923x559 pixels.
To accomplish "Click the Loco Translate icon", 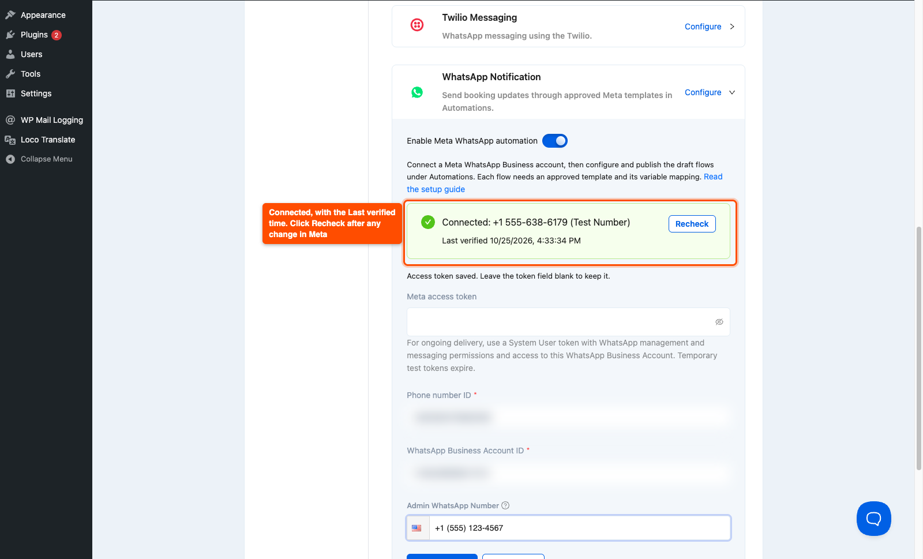I will 10,140.
